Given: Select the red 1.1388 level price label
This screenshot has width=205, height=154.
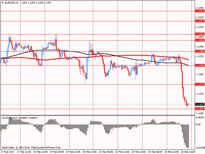Looking at the screenshot, I should point(200,51).
